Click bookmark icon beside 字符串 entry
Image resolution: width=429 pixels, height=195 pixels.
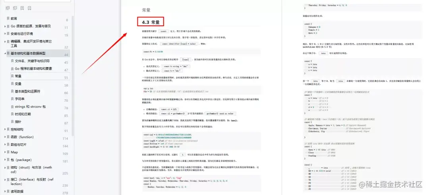12,99
